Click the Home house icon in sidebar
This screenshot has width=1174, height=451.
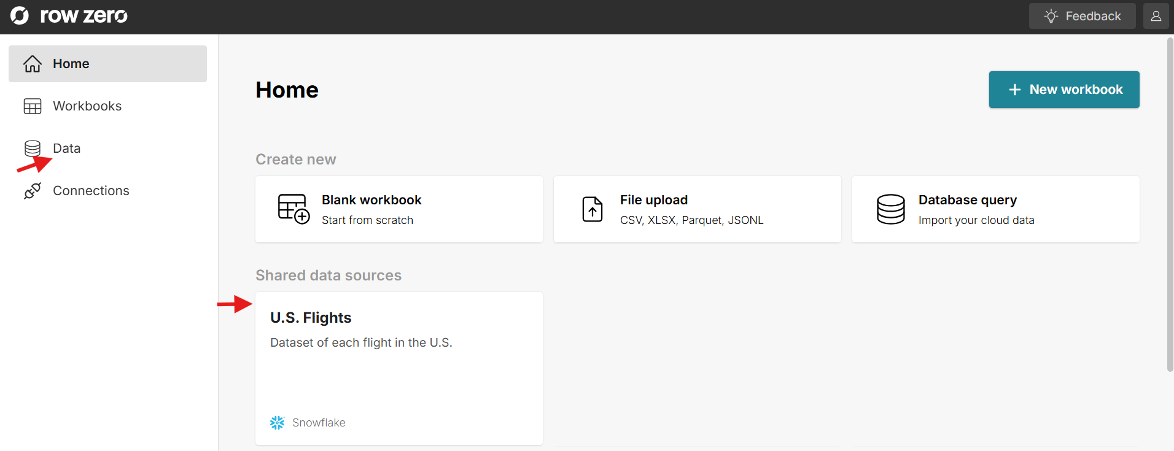tap(33, 64)
